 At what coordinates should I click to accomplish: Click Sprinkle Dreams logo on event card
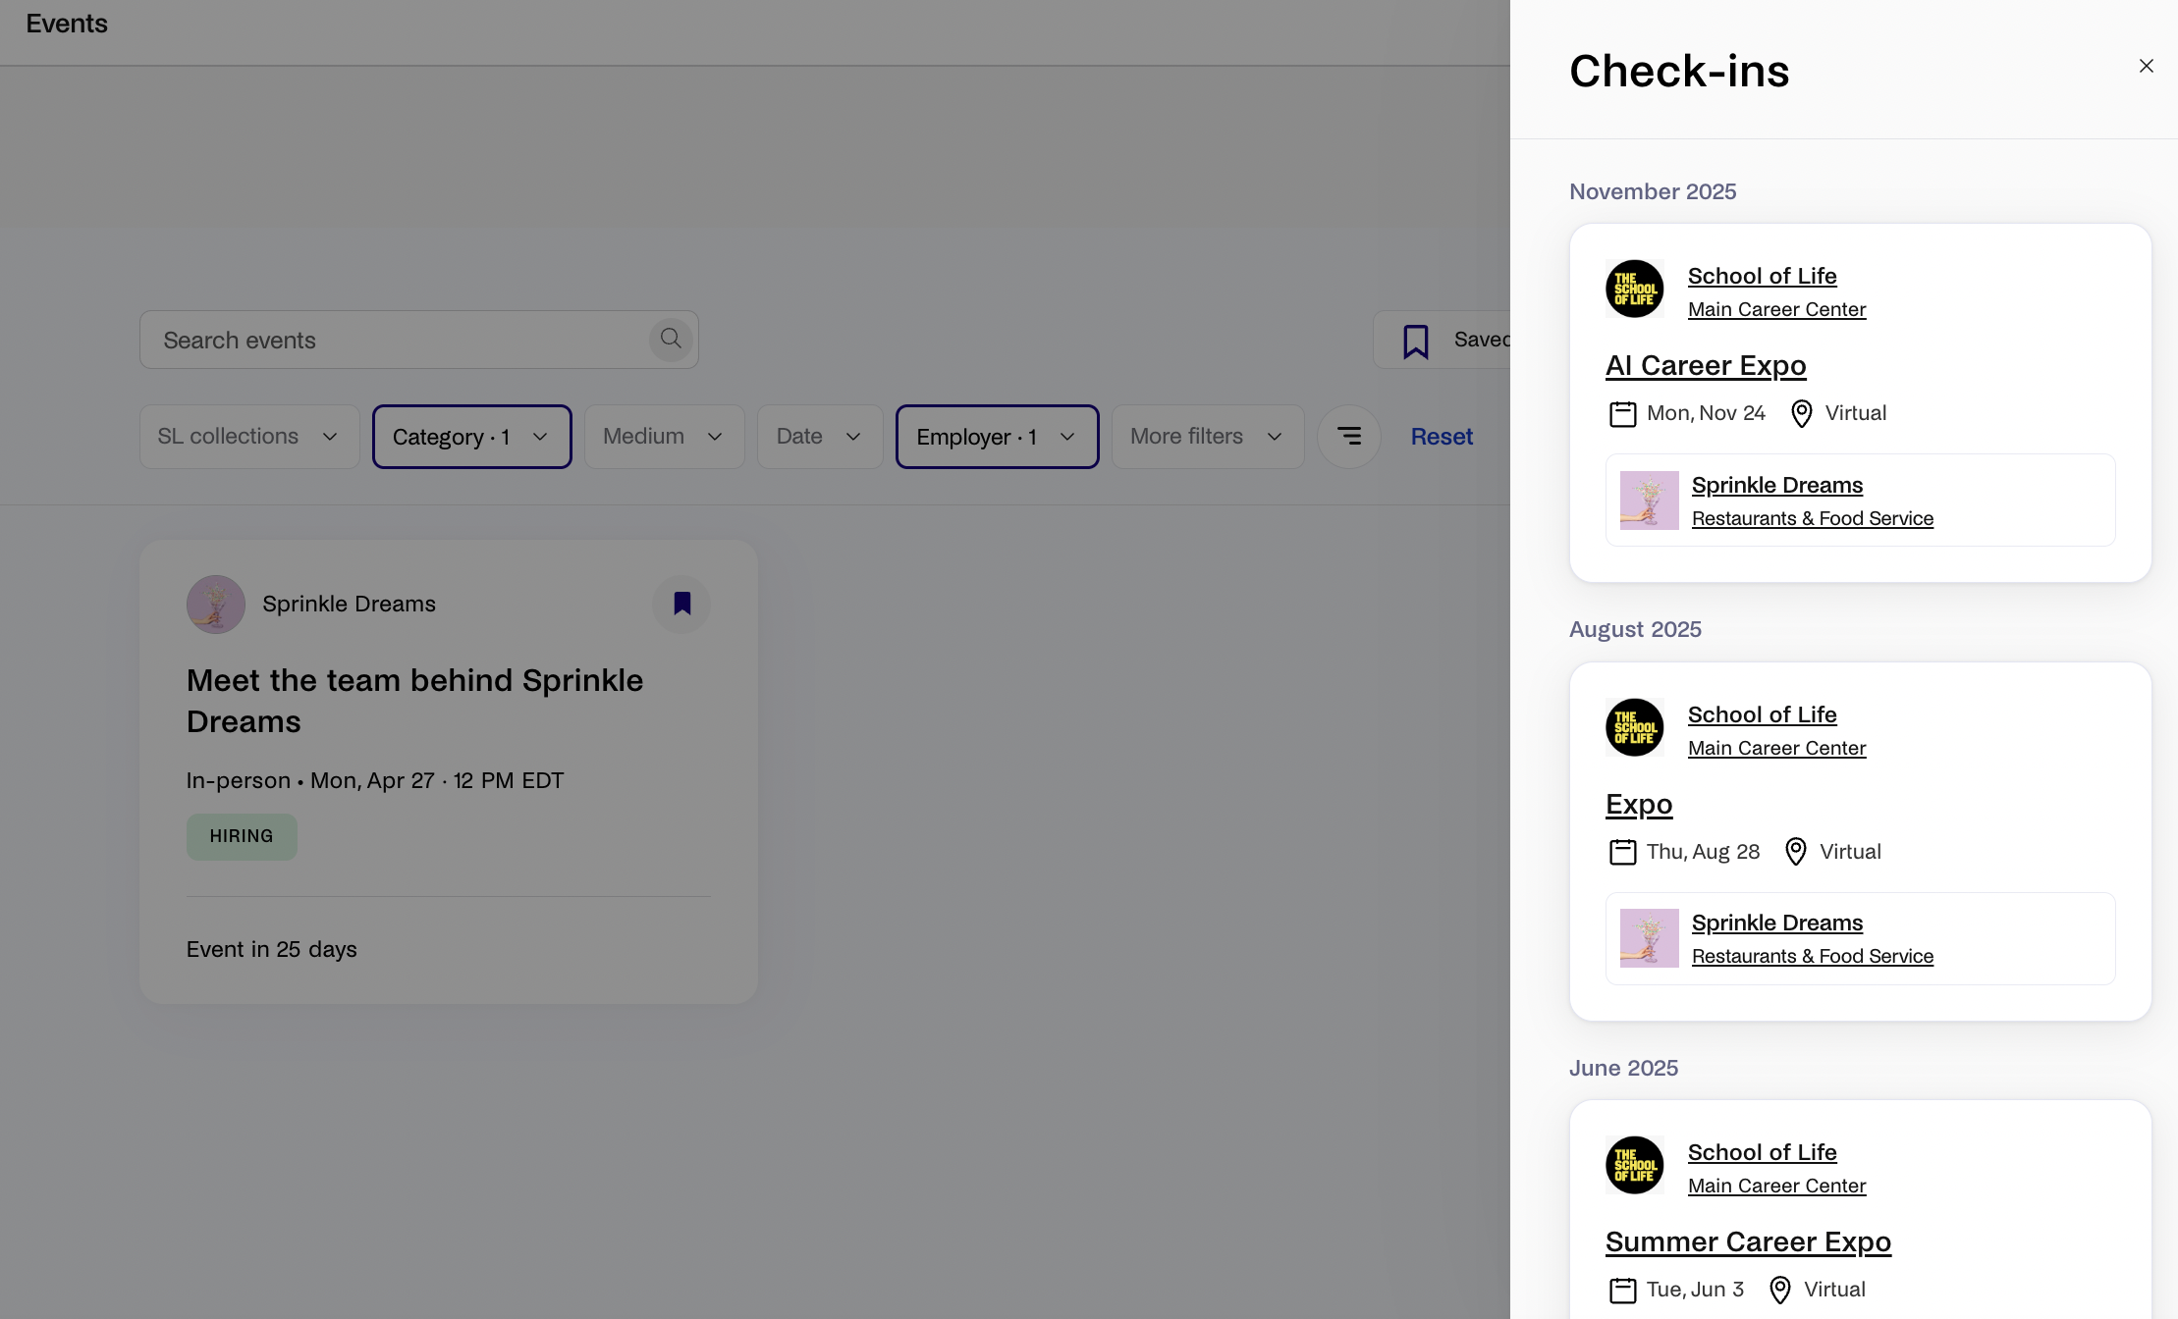(216, 604)
